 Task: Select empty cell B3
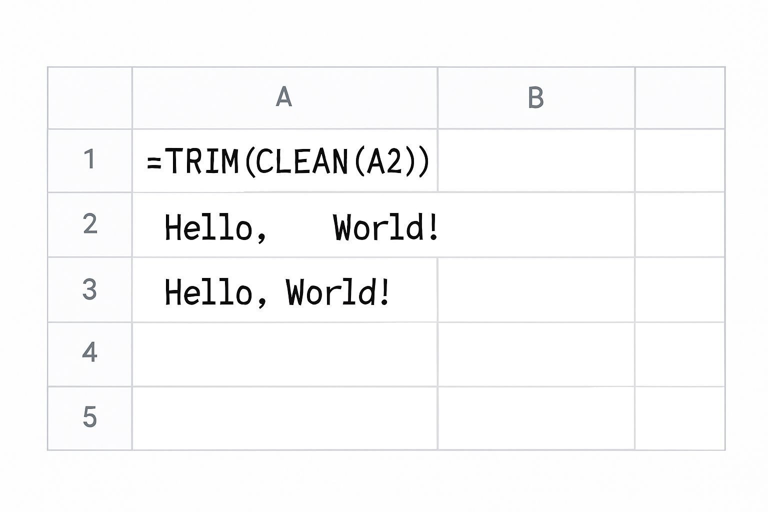point(536,289)
